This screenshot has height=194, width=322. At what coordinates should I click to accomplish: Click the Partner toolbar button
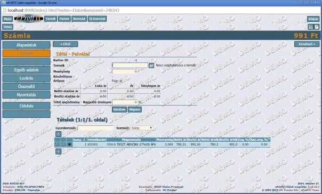(65, 19)
